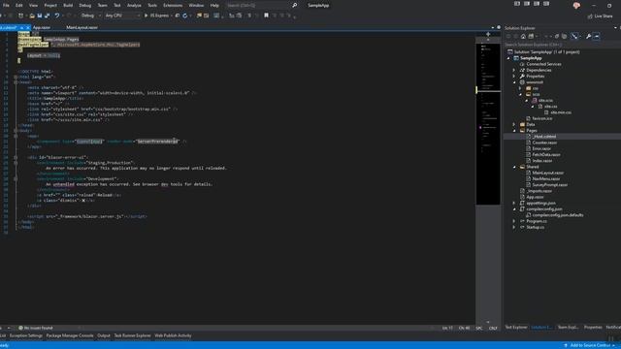
Task: Select compilerconfig.json.defaults in Solution Explorer
Action: (x=558, y=215)
